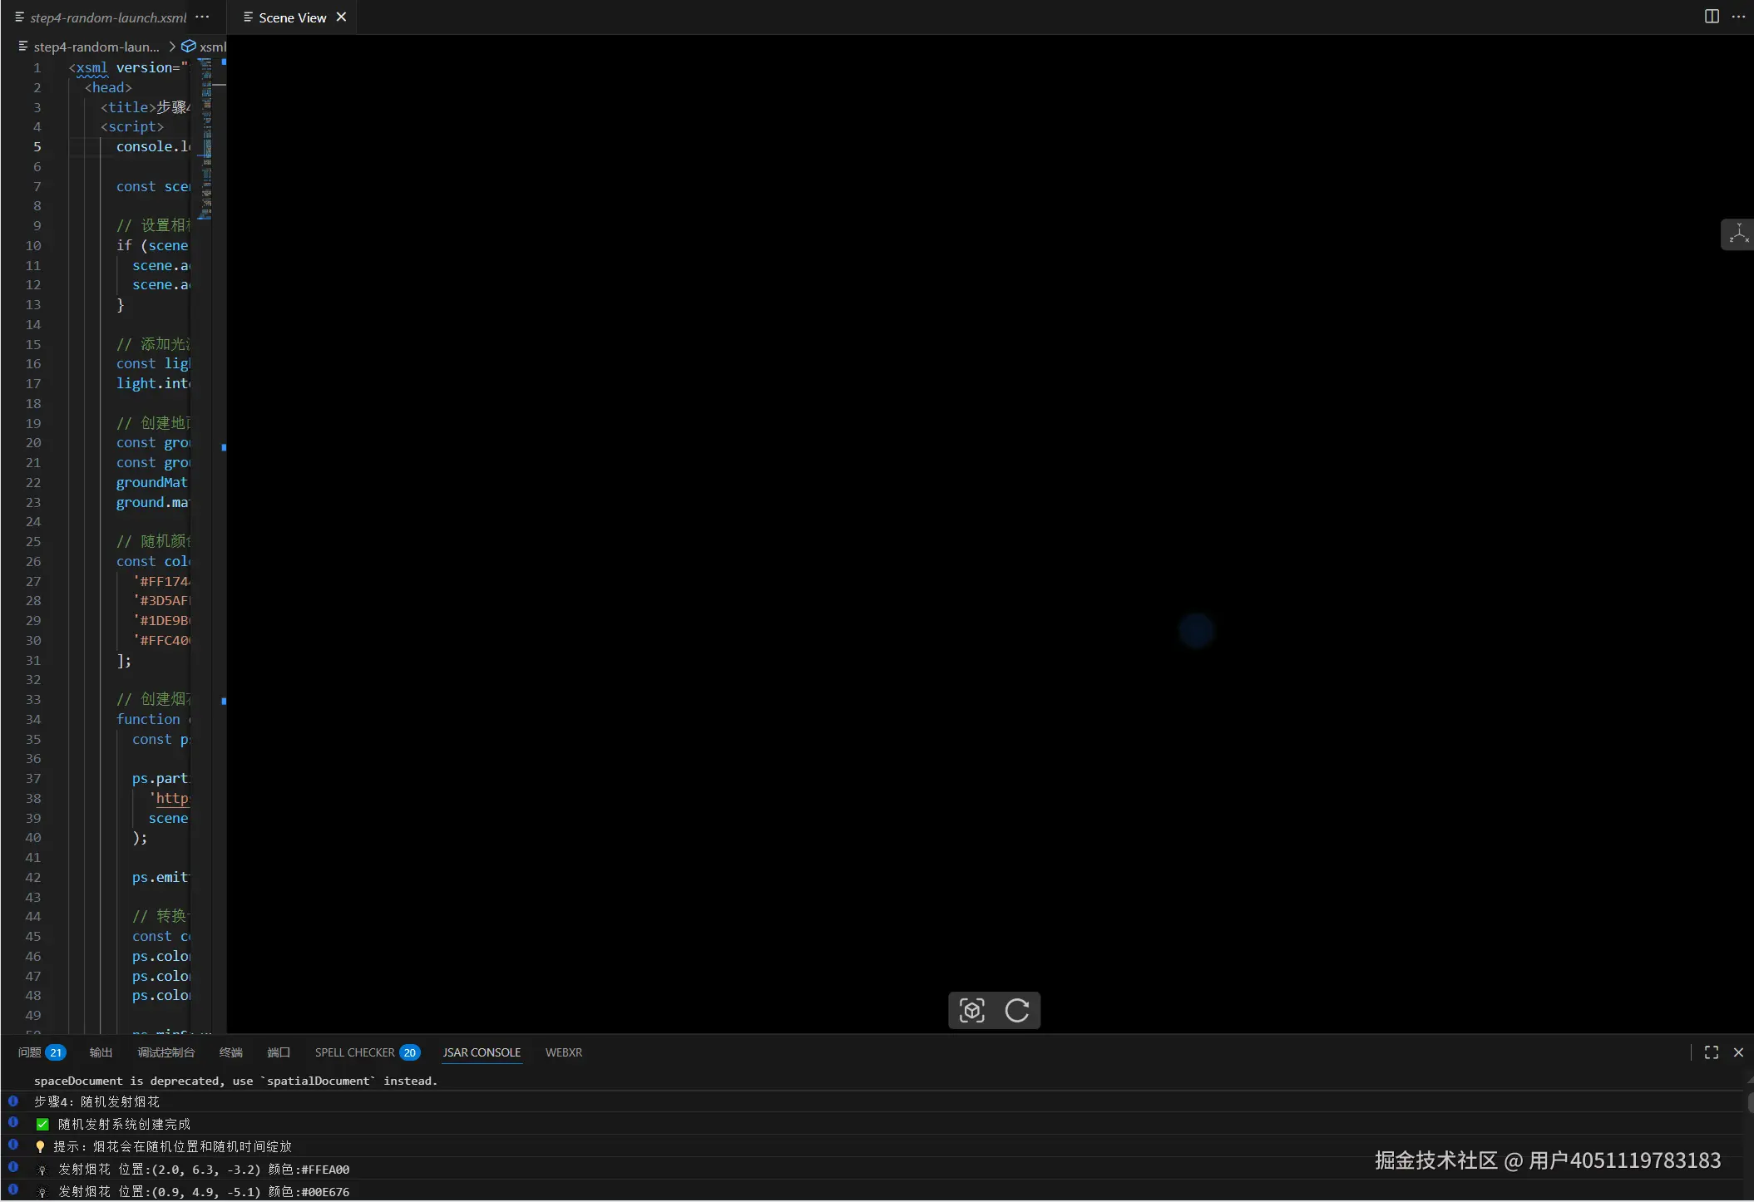Click the xsml cube symbol in breadcrumb
The height and width of the screenshot is (1202, 1754).
pos(189,47)
